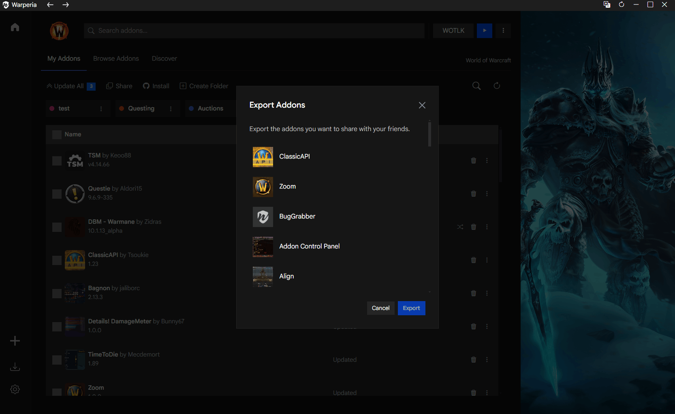Check the ClassicAPI row checkbox

click(57, 261)
